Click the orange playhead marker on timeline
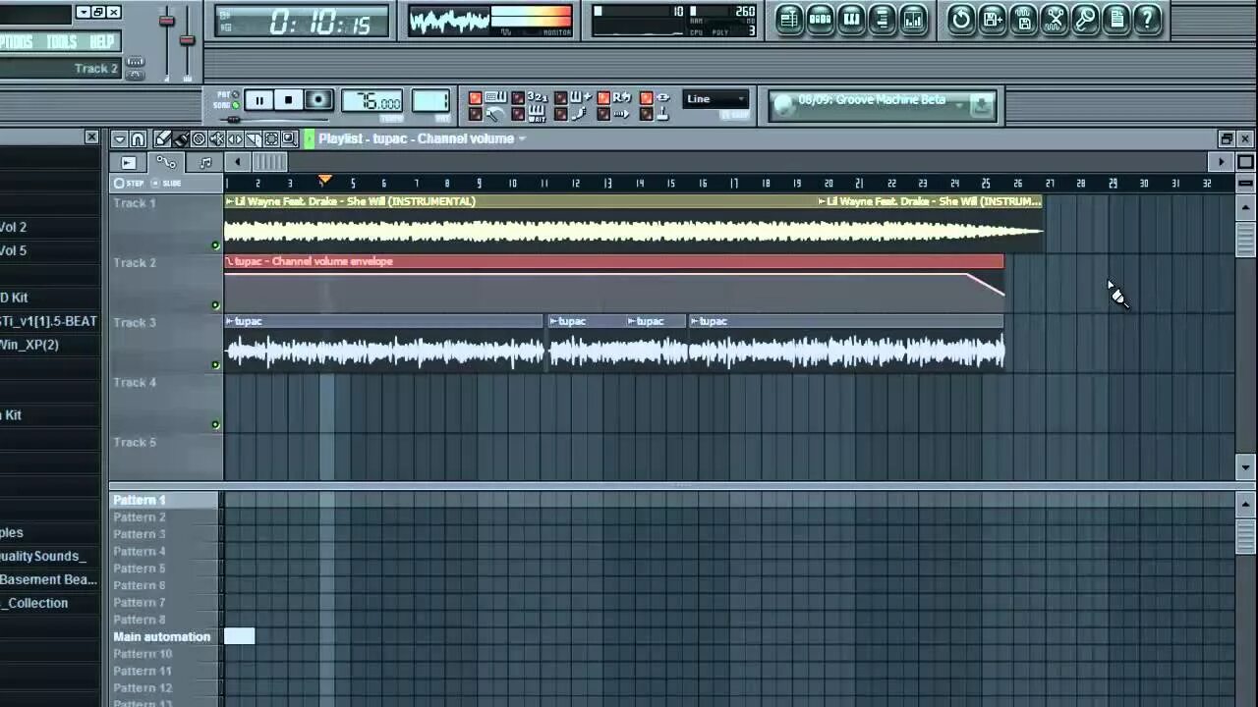Viewport: 1258px width, 707px height. (x=324, y=181)
